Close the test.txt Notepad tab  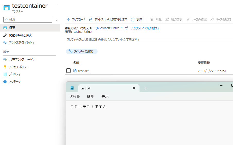(134, 88)
